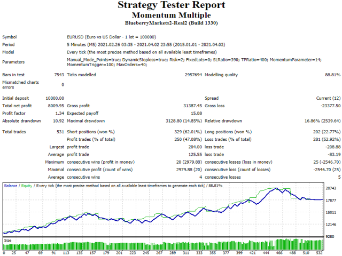Click Spread value Current (12)
The height and width of the screenshot is (256, 342).
328,98
